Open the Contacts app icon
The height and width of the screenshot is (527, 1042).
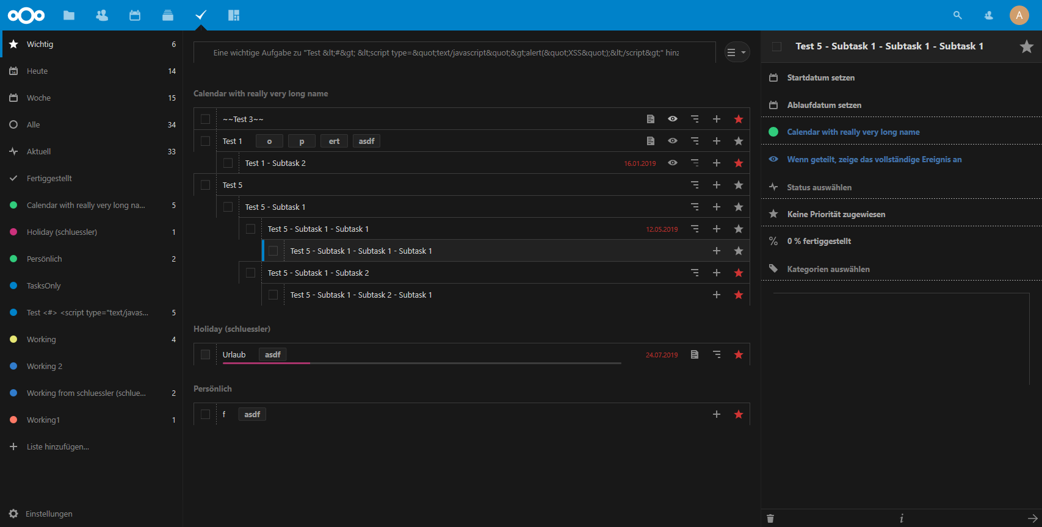[102, 15]
